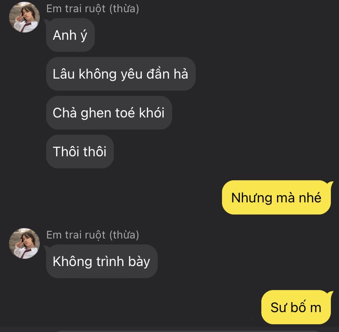This screenshot has width=339, height=332.
Task: Select the second sender name Em trai ruột (thừa)
Action: click(93, 235)
